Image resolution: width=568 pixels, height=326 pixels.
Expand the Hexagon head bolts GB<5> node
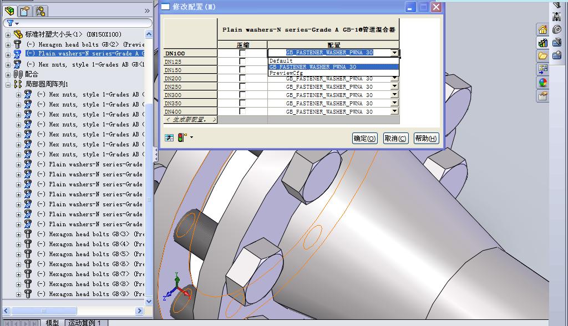pyautogui.click(x=18, y=254)
